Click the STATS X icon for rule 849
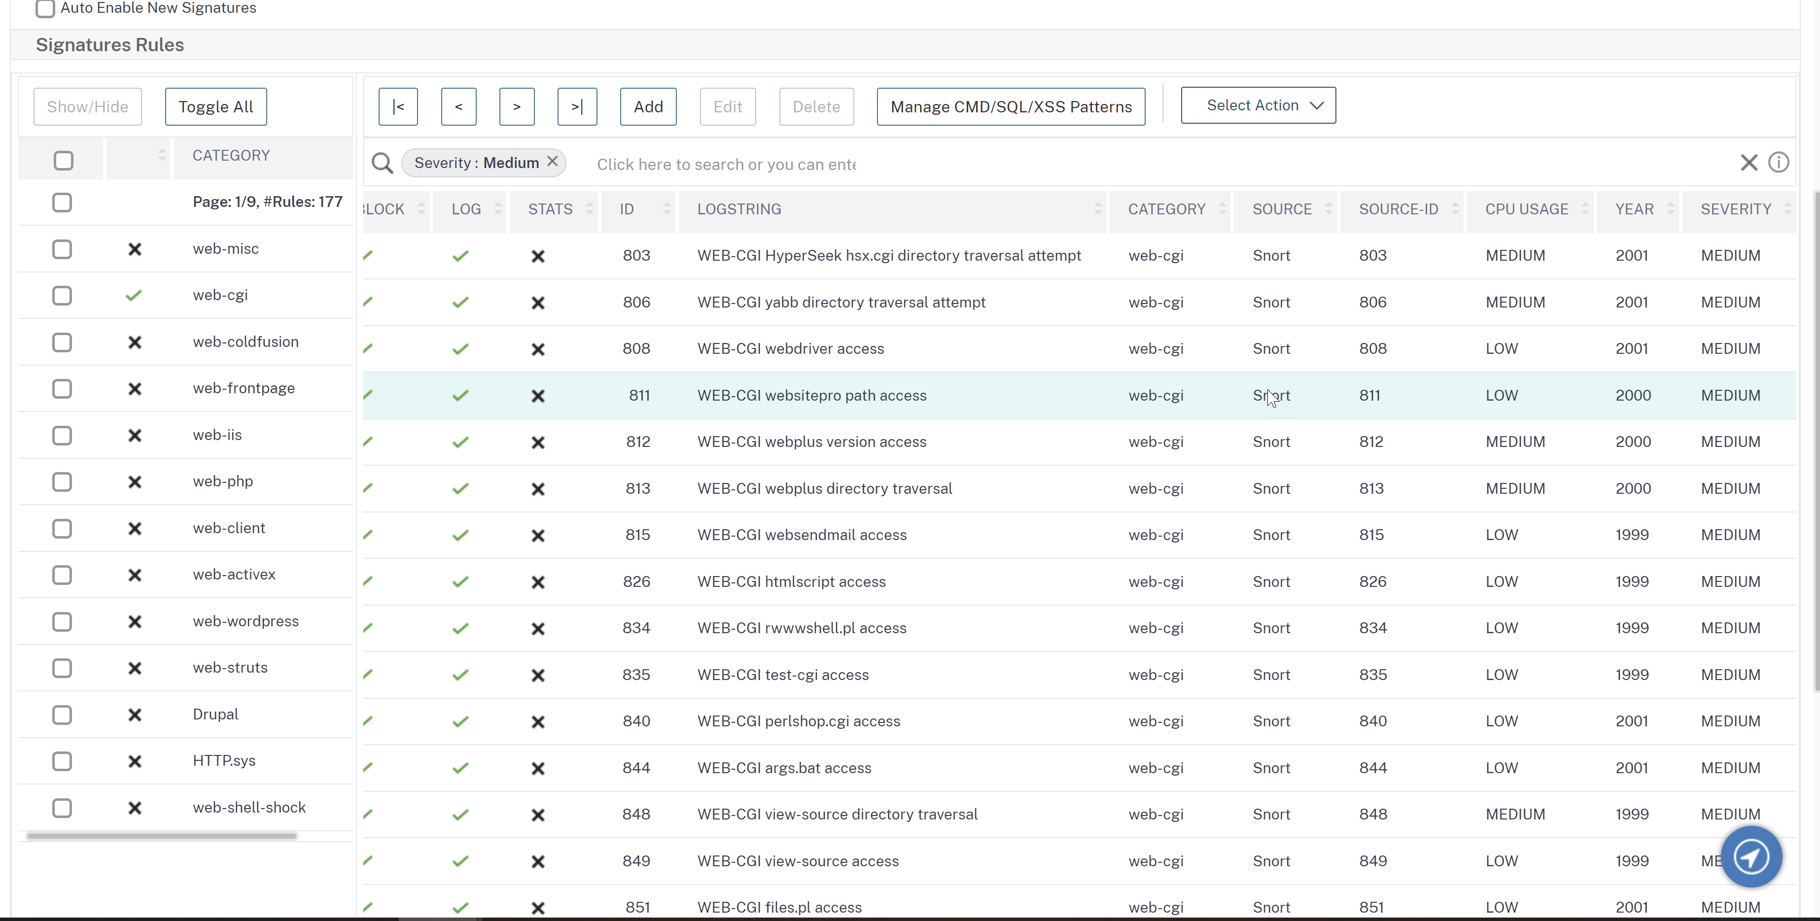This screenshot has width=1820, height=921. click(538, 862)
